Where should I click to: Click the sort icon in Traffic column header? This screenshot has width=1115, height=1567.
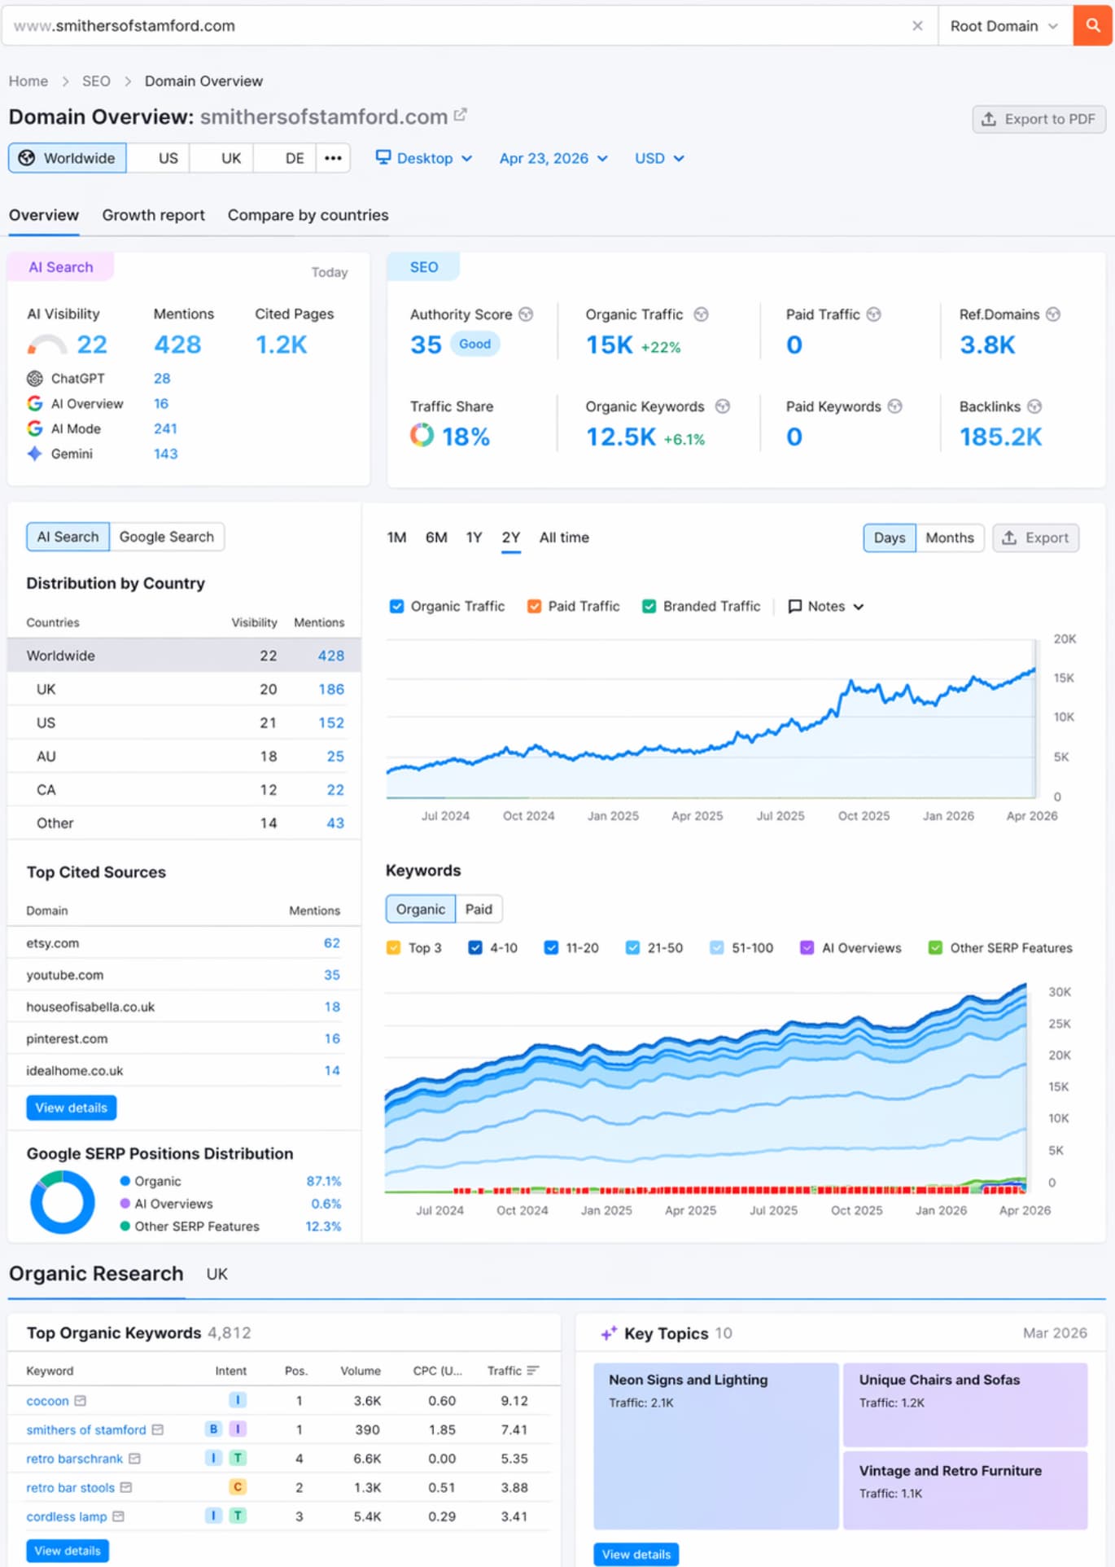click(533, 1371)
